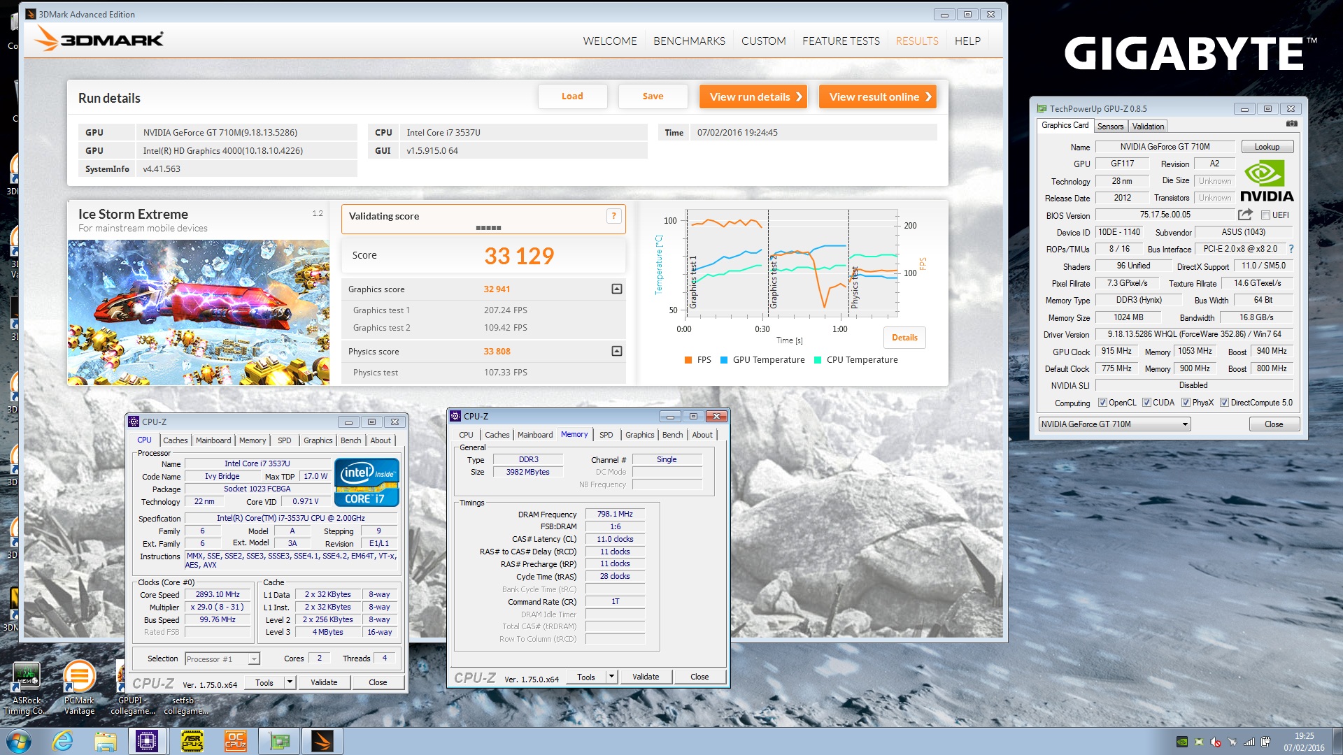
Task: Toggle the DirectCompute 5.0 checkbox in GPU-Z
Action: coord(1224,403)
